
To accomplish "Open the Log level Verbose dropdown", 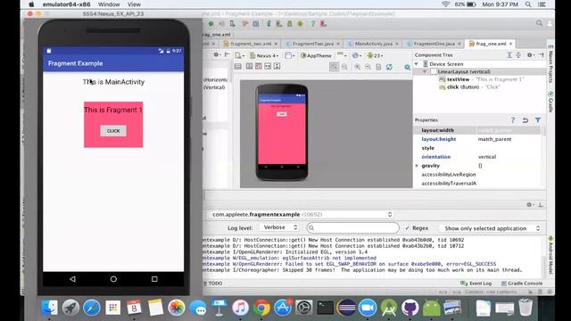I will [x=279, y=227].
